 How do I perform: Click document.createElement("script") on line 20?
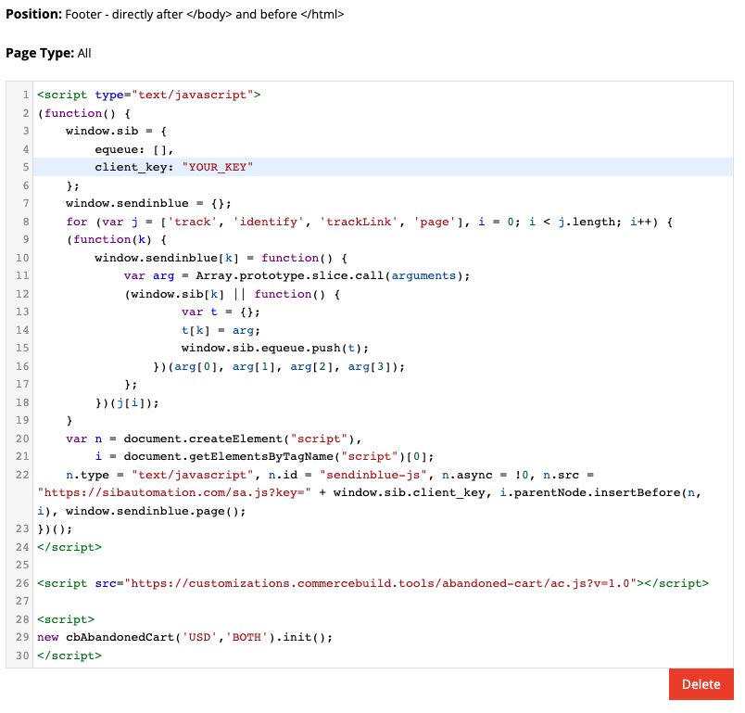click(x=239, y=439)
